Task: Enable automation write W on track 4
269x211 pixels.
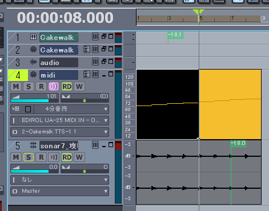Action: point(79,87)
